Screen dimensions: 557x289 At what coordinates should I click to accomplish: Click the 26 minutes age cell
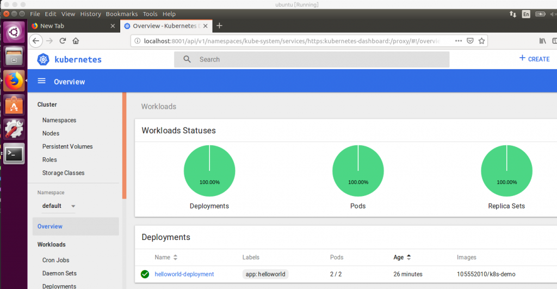408,274
